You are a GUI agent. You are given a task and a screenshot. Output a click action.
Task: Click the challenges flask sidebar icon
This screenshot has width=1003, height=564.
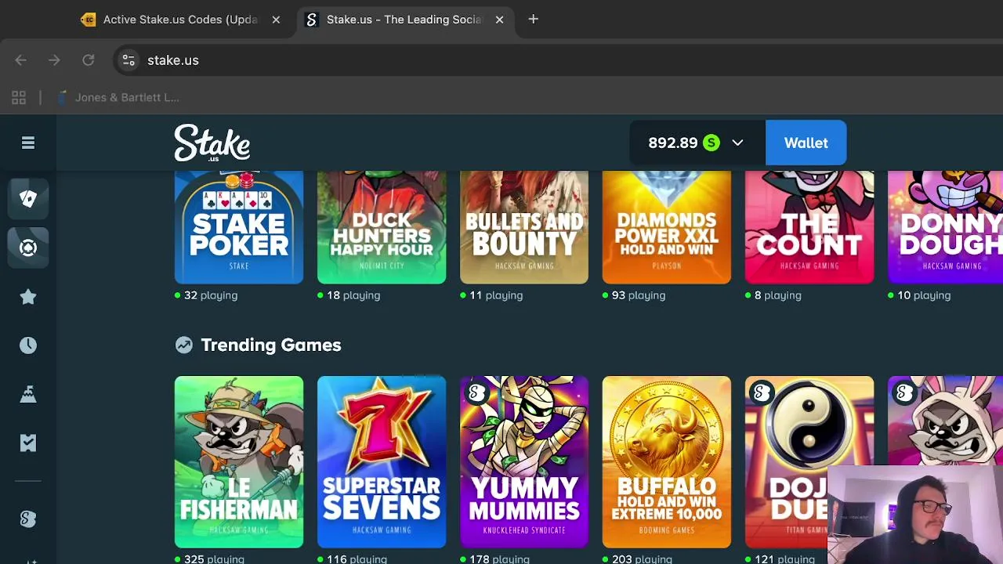tap(28, 394)
